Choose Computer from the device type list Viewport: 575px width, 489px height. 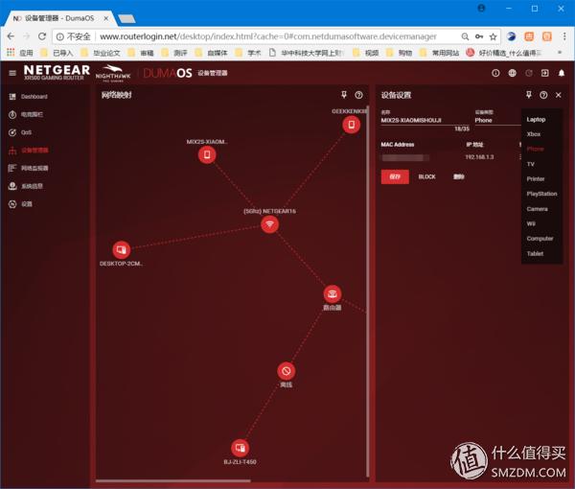tap(540, 239)
